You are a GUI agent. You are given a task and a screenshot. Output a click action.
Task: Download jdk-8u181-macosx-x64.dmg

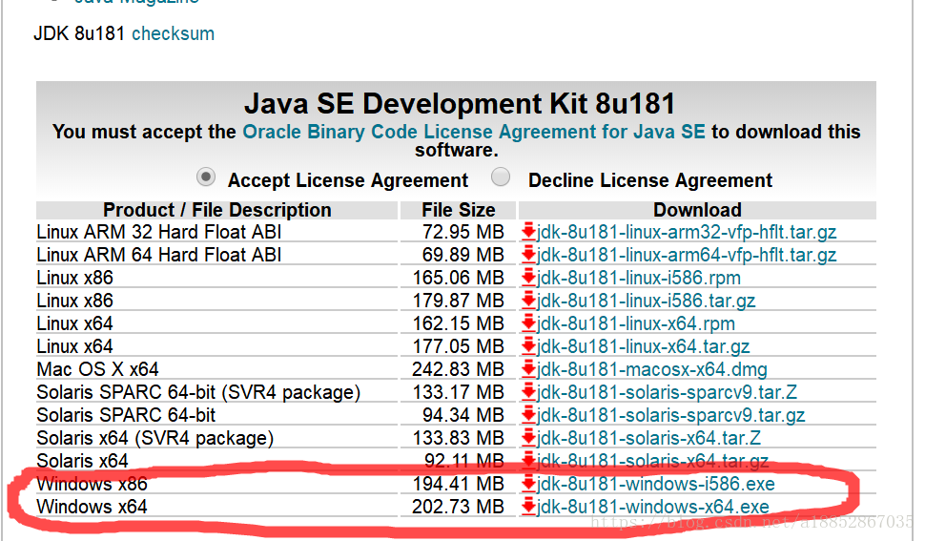click(x=652, y=370)
